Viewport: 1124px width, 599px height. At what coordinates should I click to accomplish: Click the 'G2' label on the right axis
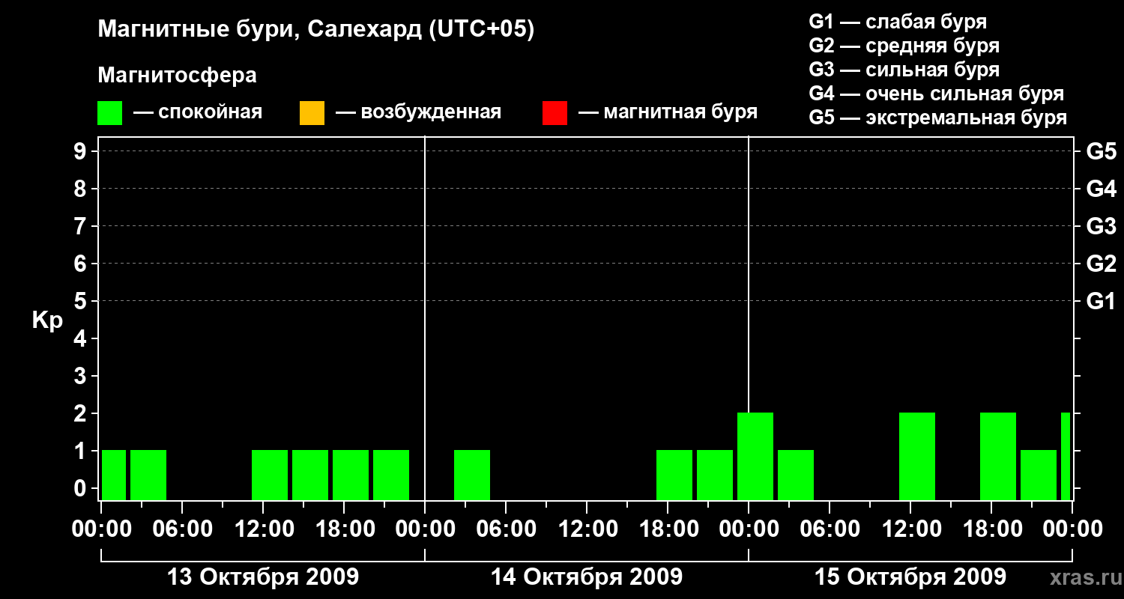[x=1101, y=264]
